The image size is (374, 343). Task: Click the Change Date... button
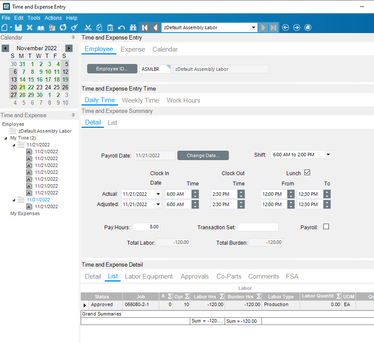point(203,155)
